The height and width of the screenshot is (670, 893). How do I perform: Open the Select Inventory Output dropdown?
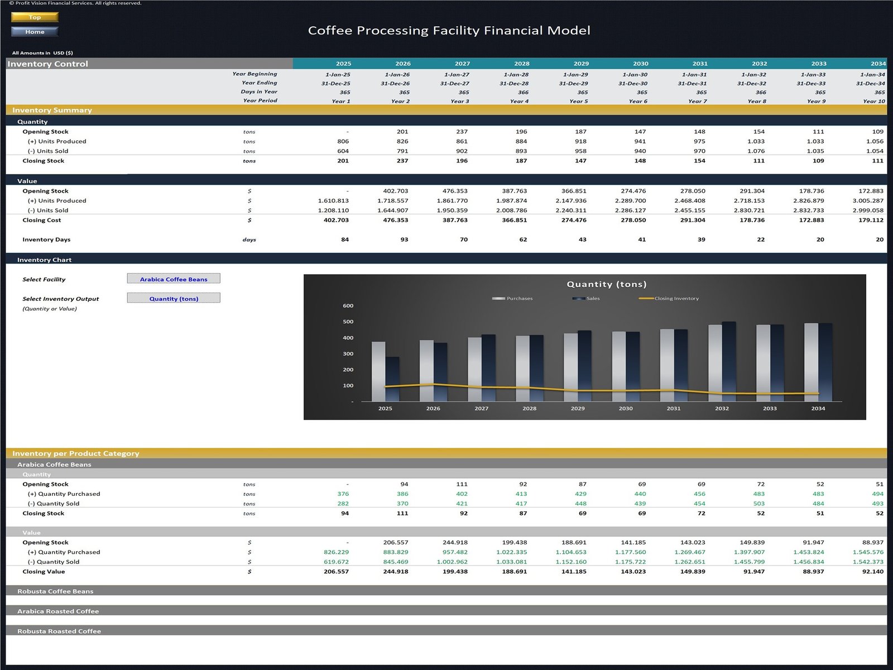click(173, 298)
